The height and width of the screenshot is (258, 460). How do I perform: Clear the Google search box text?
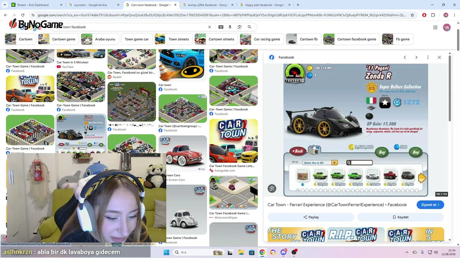210,27
